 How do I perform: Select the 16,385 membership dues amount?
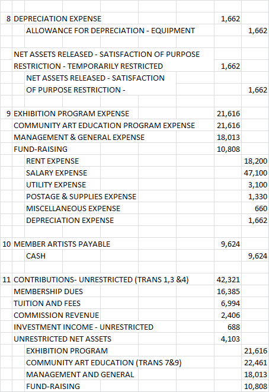tap(228, 292)
